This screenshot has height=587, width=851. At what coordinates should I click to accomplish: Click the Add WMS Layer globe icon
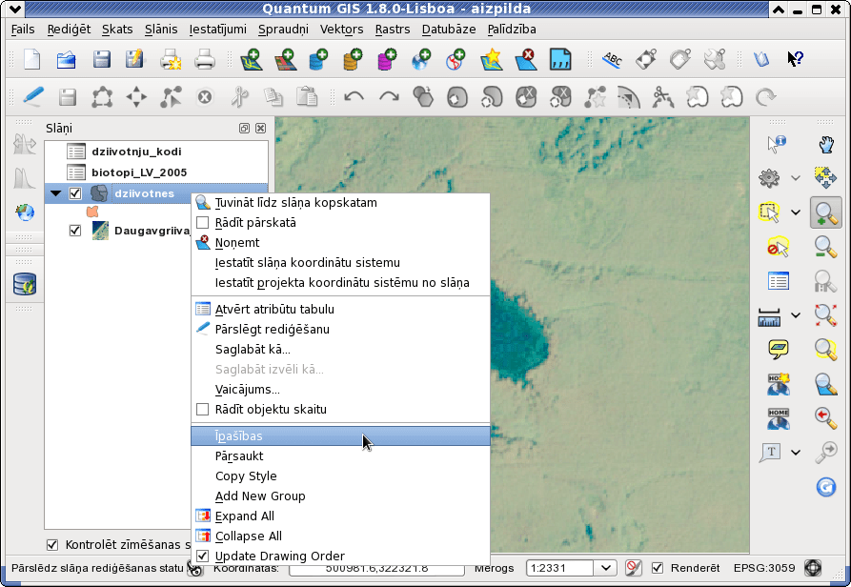point(420,59)
